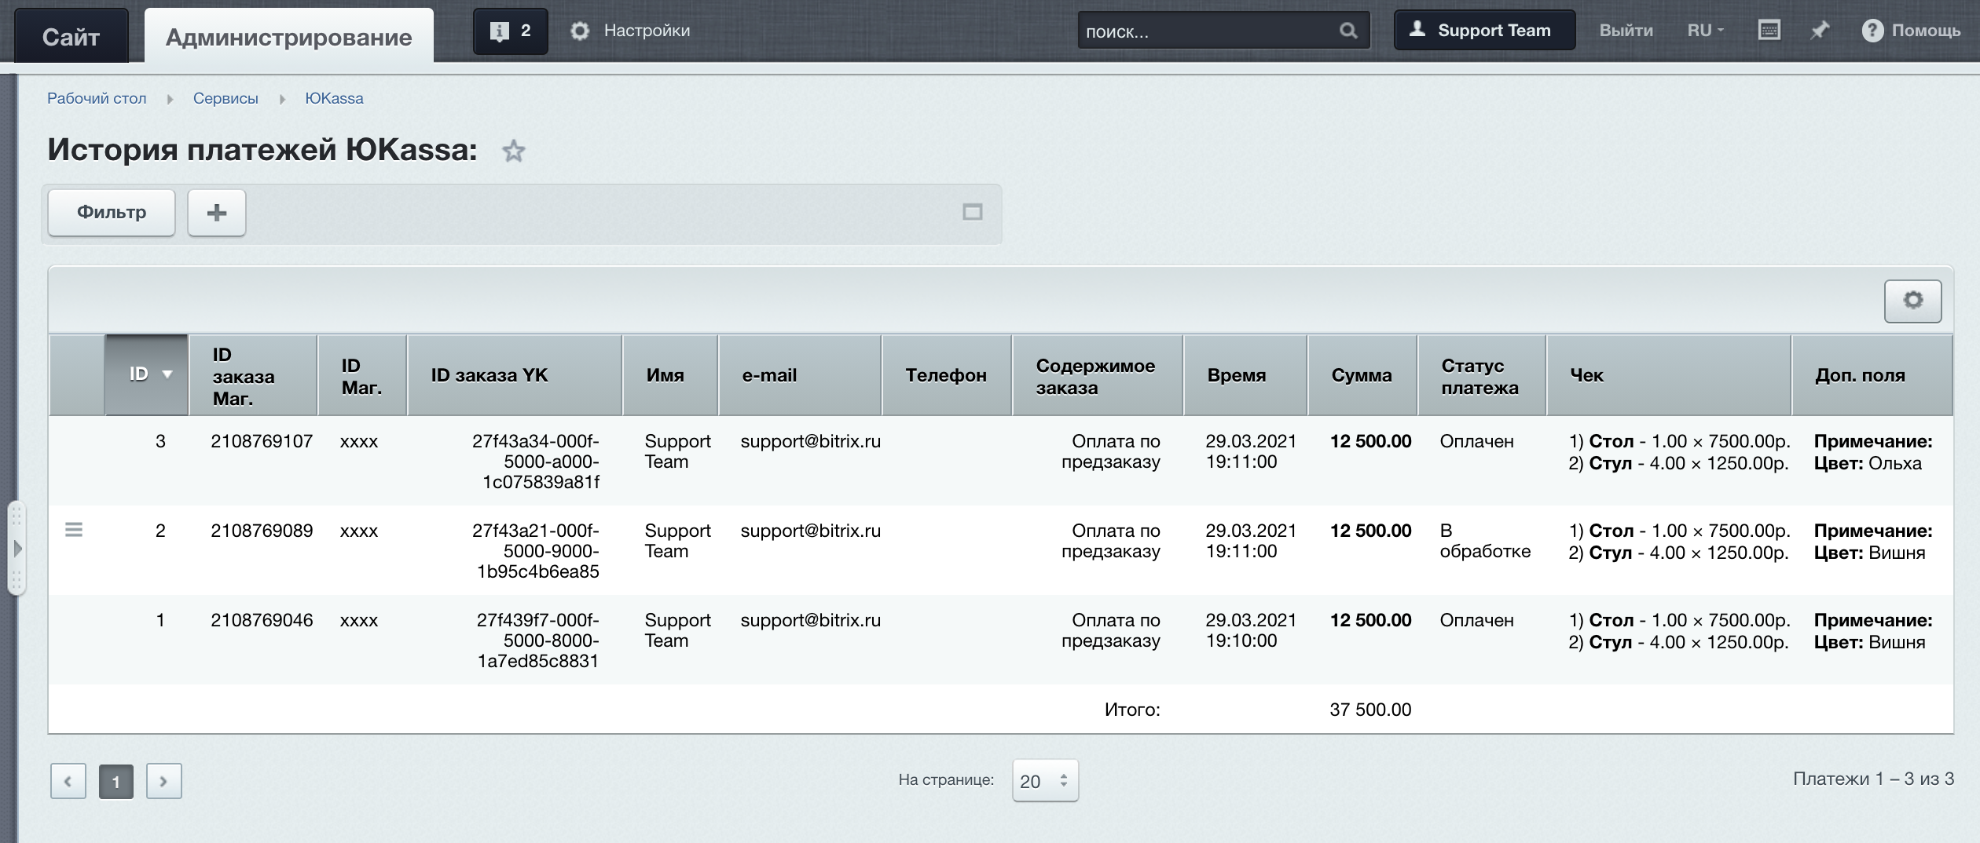The height and width of the screenshot is (843, 1980).
Task: Add a new filter with plus button
Action: (x=217, y=212)
